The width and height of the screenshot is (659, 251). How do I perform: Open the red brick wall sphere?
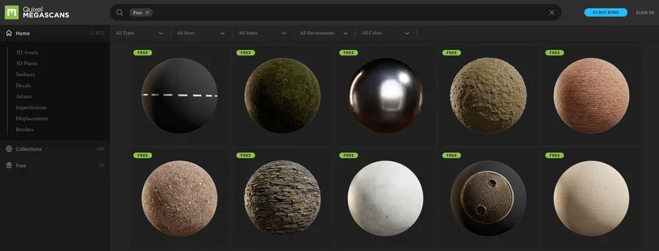(591, 95)
